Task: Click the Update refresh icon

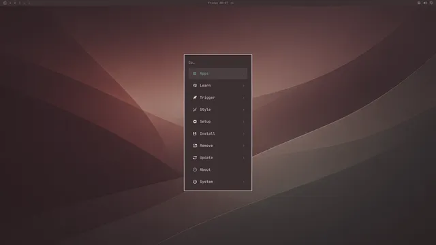Action: pyautogui.click(x=195, y=158)
